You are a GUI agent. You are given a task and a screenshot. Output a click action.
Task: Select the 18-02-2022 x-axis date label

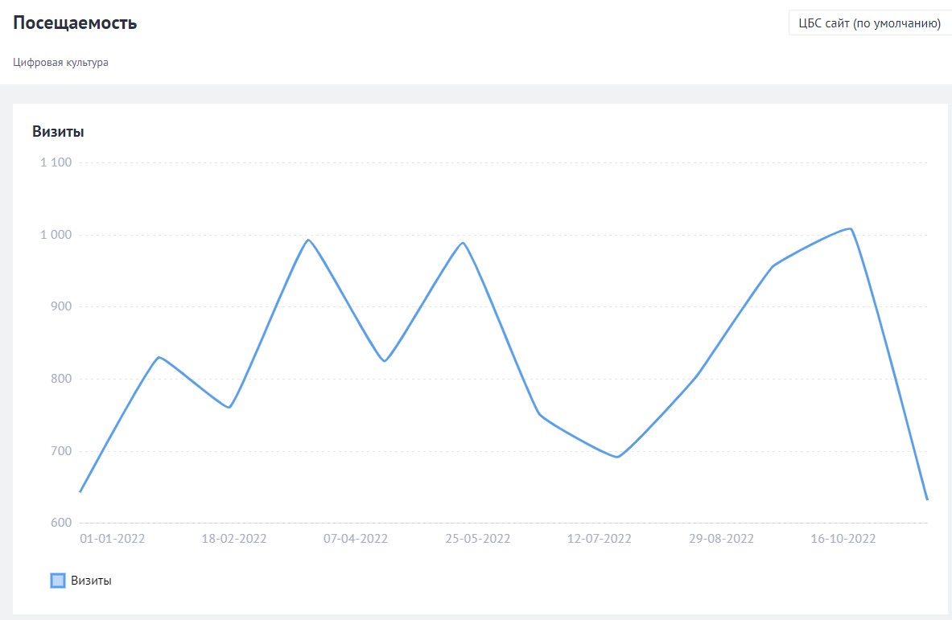pos(233,539)
